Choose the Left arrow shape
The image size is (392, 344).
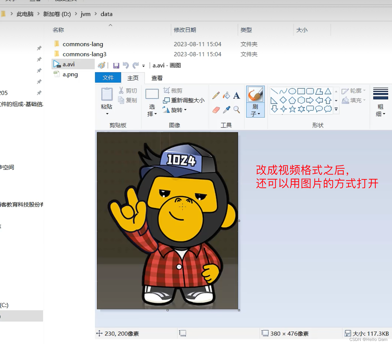click(x=319, y=100)
